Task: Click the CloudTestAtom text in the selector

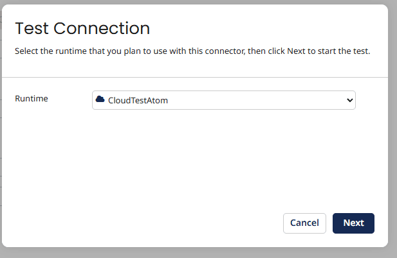Action: pos(138,100)
